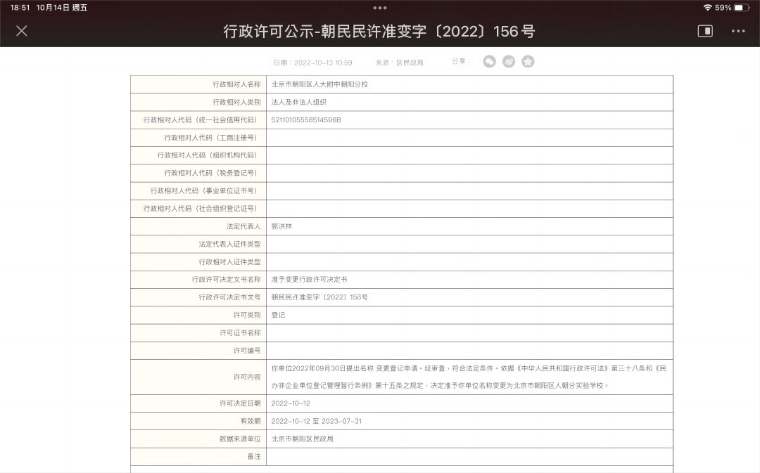Select the 分享 label text

[460, 61]
